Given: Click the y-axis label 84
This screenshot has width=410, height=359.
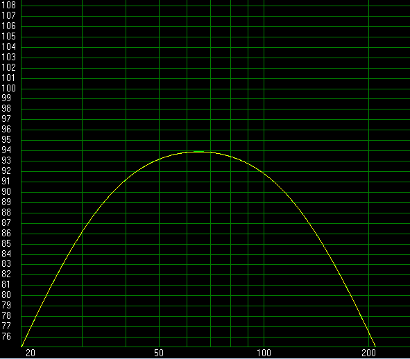Looking at the screenshot, I should click(6, 254).
